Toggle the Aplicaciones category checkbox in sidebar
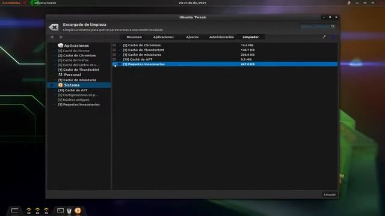 [52, 46]
